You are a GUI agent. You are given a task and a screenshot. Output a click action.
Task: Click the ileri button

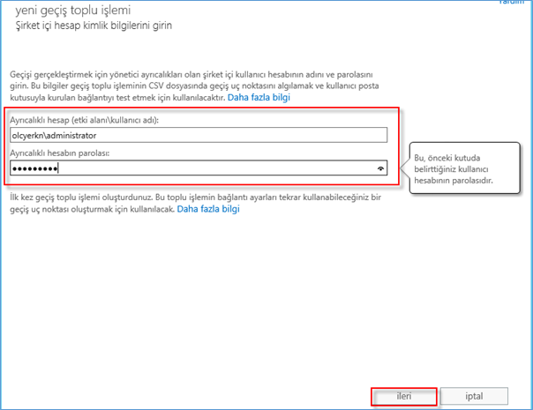click(x=404, y=397)
